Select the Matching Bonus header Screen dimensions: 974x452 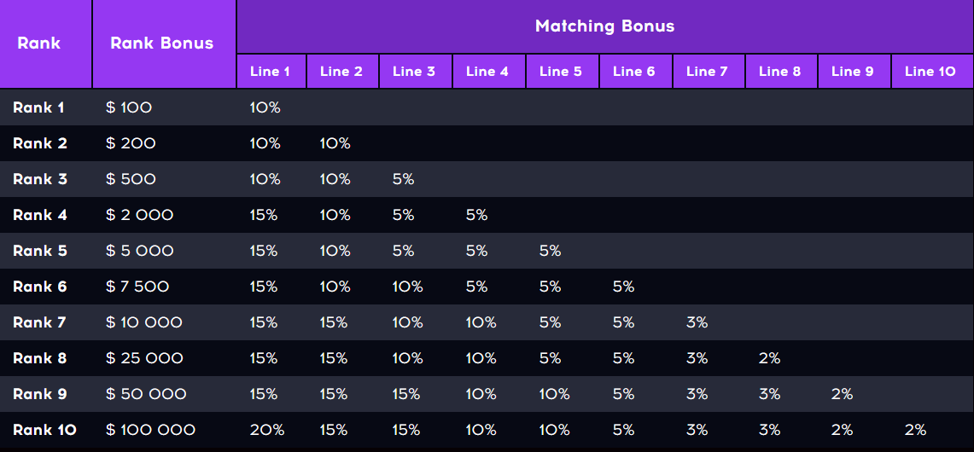pyautogui.click(x=605, y=26)
